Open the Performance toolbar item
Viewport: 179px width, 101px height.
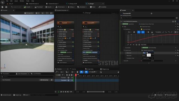pos(60,7)
